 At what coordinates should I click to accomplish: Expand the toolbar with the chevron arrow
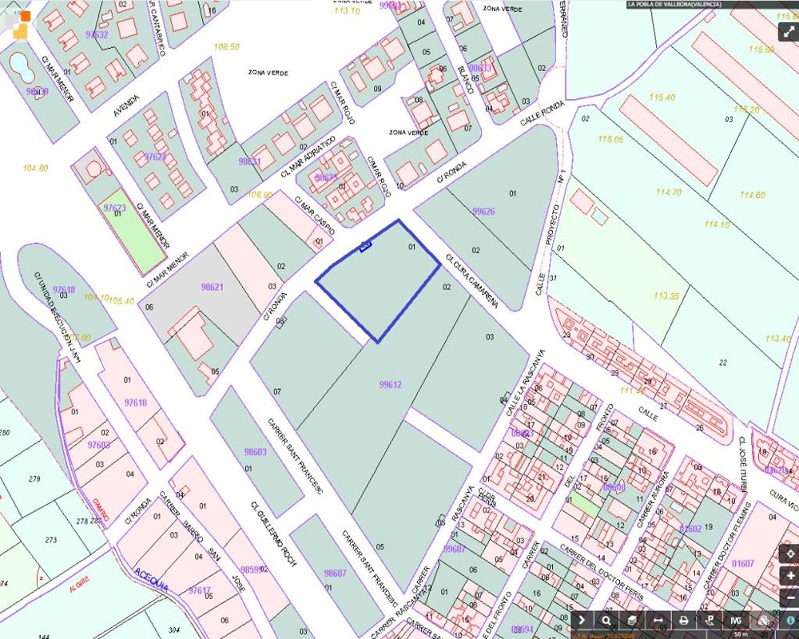(x=581, y=620)
